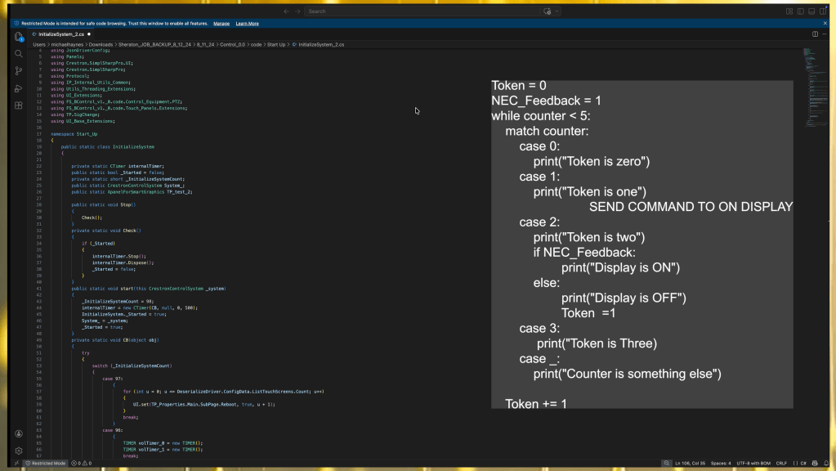Viewport: 836px width, 471px height.
Task: Expand the 'Start Up' breadcrumb folder
Action: (277, 44)
